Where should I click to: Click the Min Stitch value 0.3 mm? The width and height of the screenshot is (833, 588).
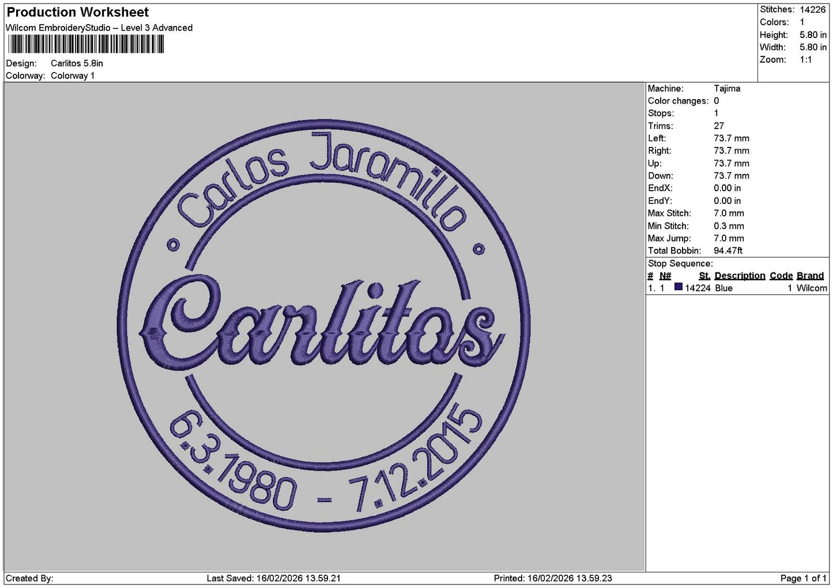point(729,226)
